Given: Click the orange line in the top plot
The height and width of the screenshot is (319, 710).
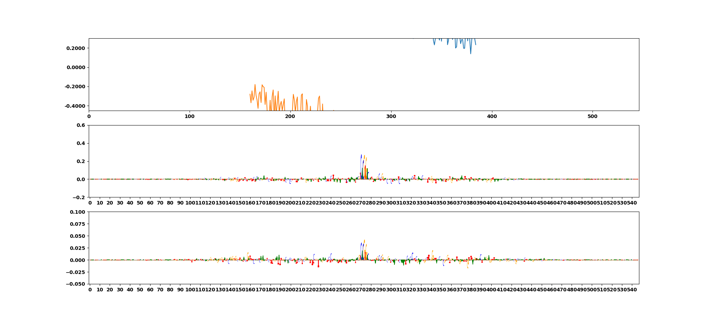Looking at the screenshot, I should click(255, 85).
